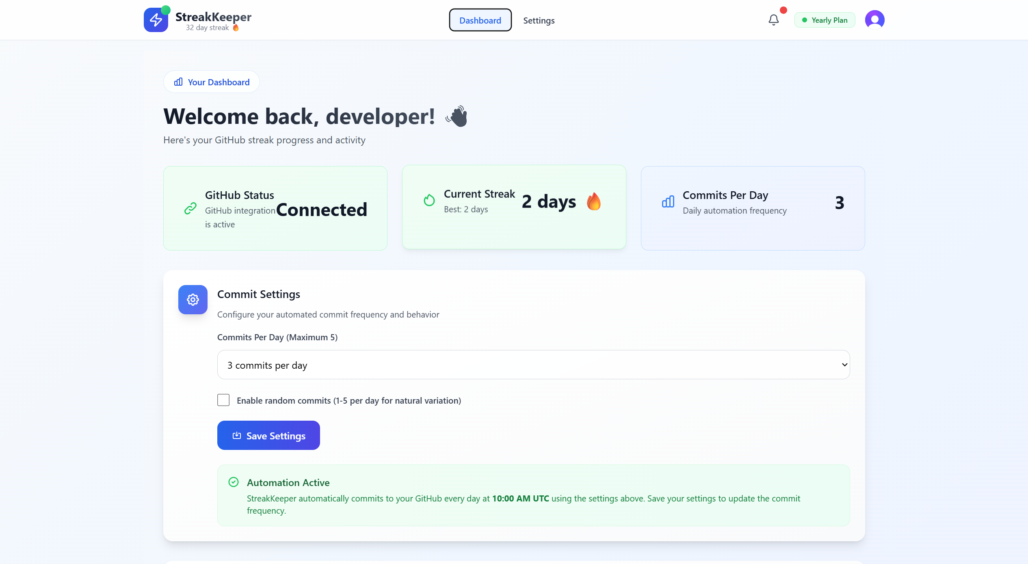The width and height of the screenshot is (1028, 564).
Task: Open the commits per day dropdown
Action: tap(533, 364)
